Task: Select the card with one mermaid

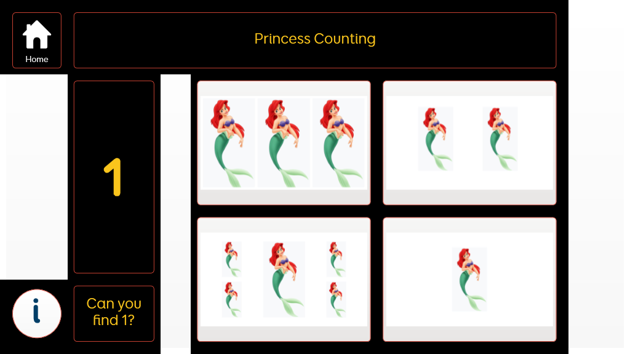Action: click(469, 280)
